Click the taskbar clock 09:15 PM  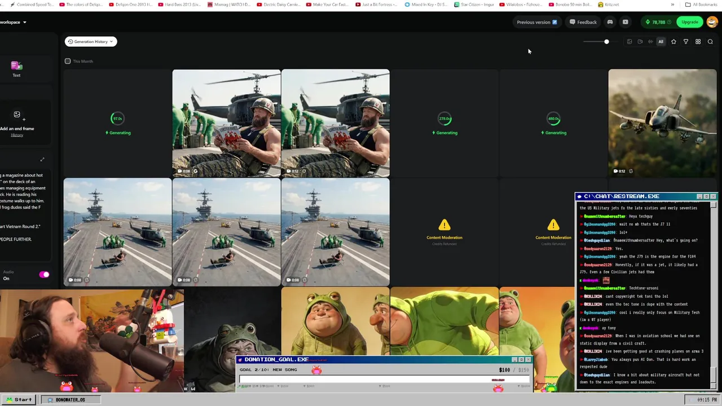(x=707, y=400)
